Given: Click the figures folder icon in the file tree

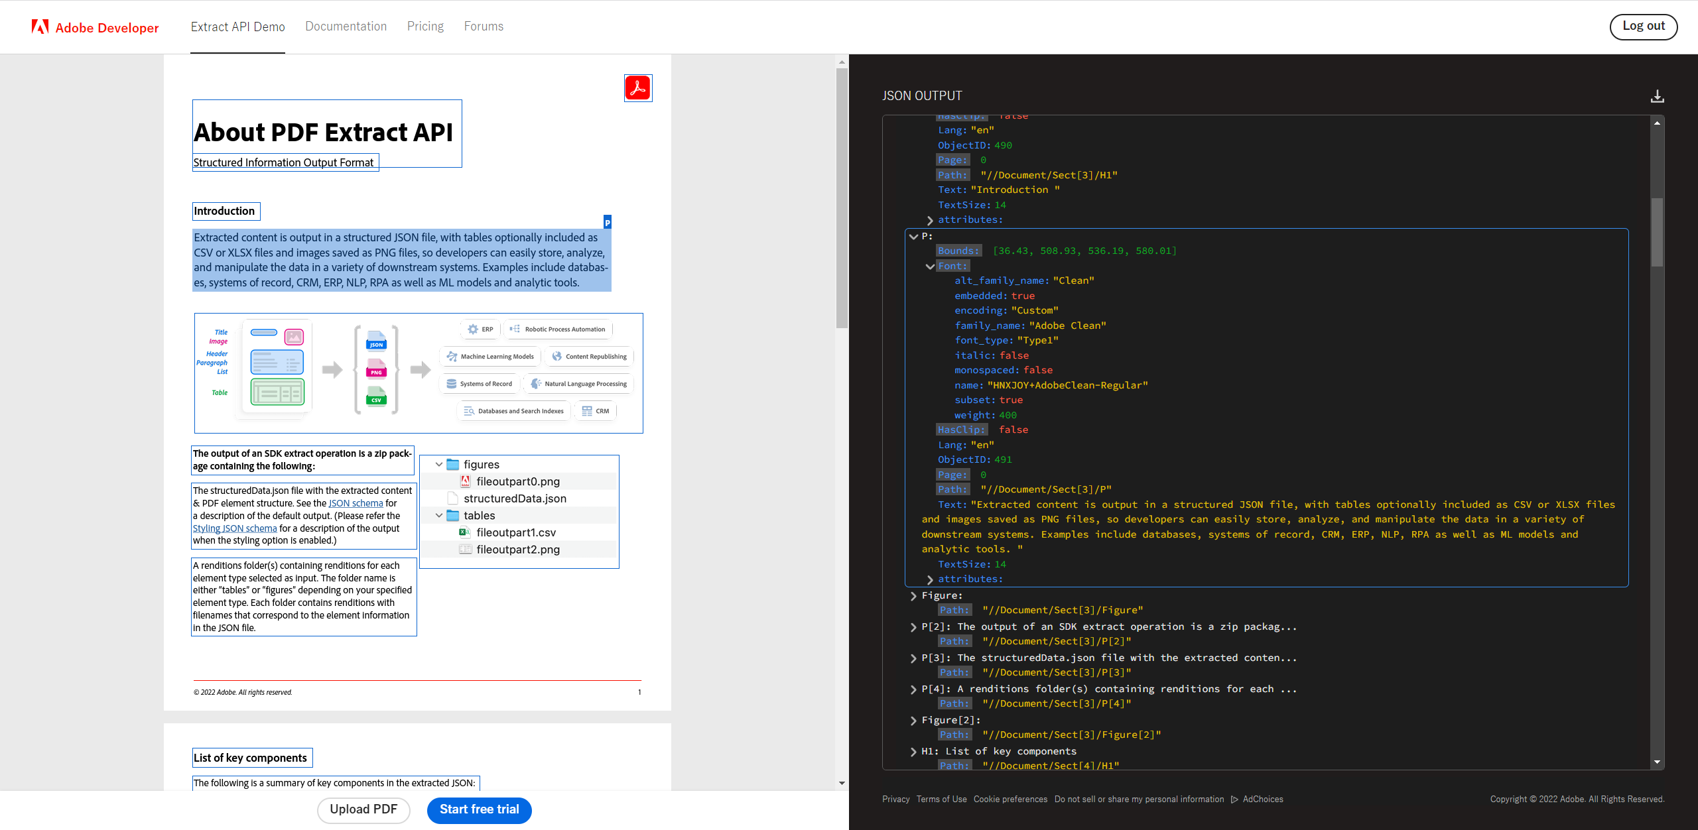Looking at the screenshot, I should 452,464.
